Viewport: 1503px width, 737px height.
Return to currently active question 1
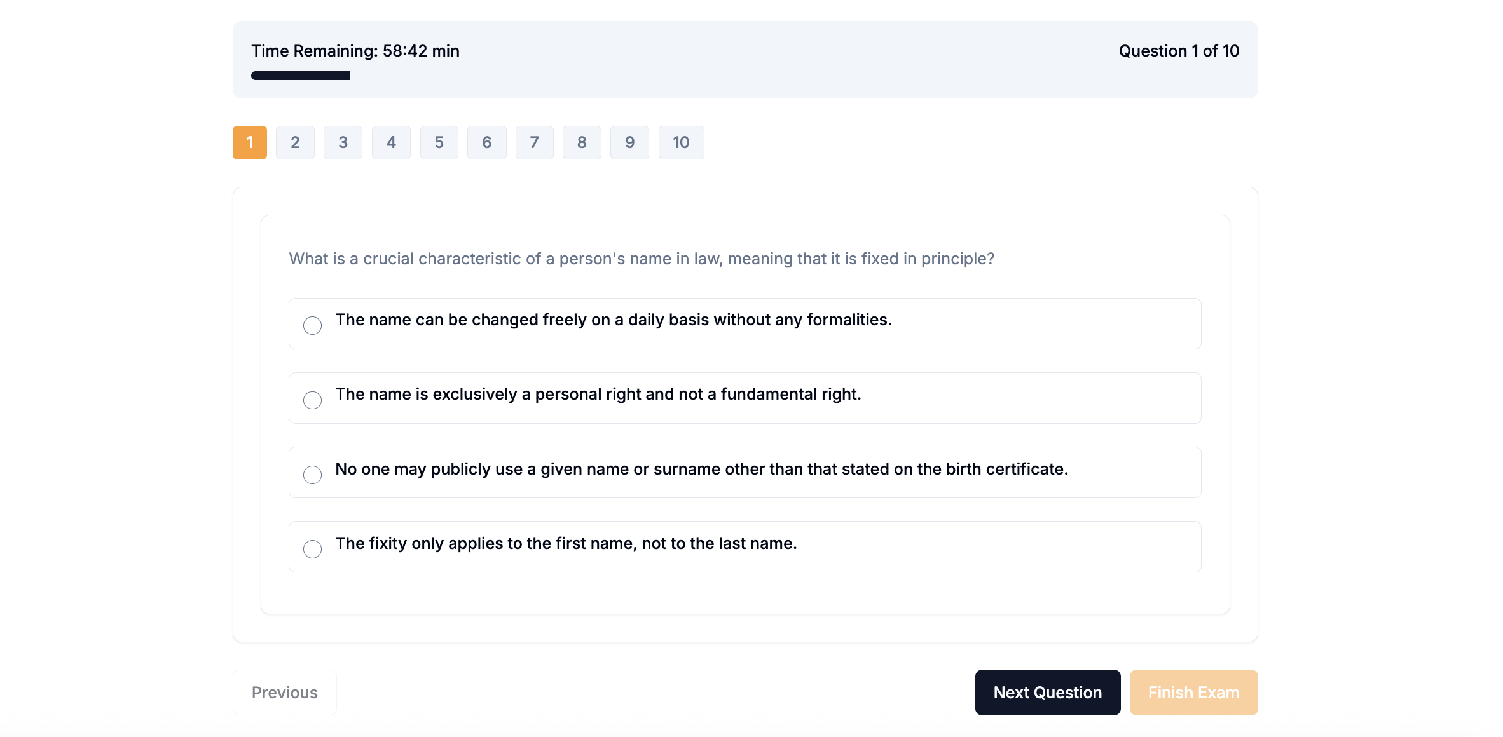click(x=249, y=142)
